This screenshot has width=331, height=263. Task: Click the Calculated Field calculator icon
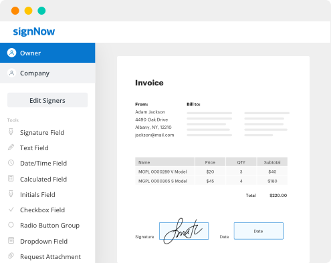[x=11, y=178]
